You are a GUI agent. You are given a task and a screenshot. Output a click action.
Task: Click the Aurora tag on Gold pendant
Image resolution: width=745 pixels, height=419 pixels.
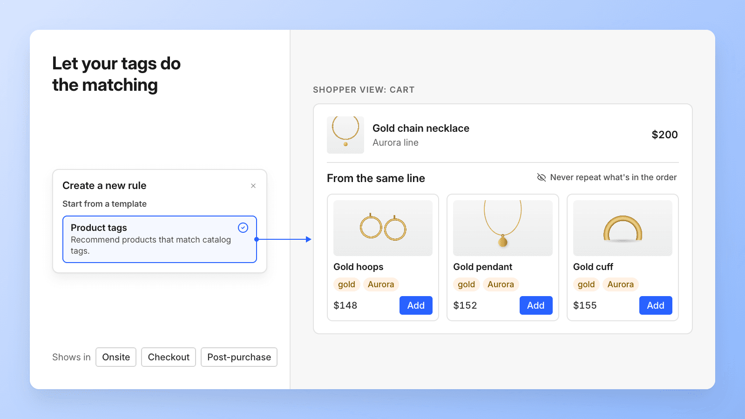pos(501,284)
